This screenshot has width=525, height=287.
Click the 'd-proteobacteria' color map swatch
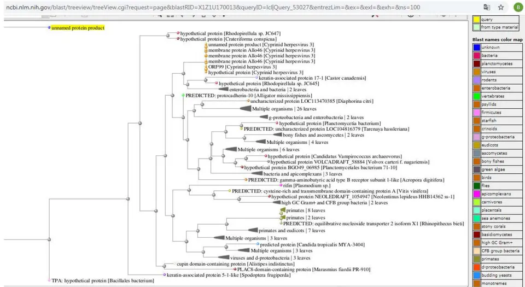tap(477, 267)
